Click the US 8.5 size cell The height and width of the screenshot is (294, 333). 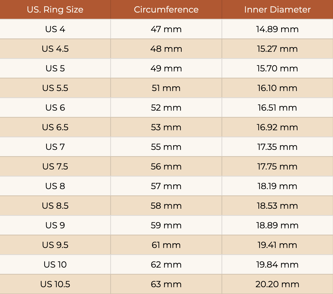(55, 206)
